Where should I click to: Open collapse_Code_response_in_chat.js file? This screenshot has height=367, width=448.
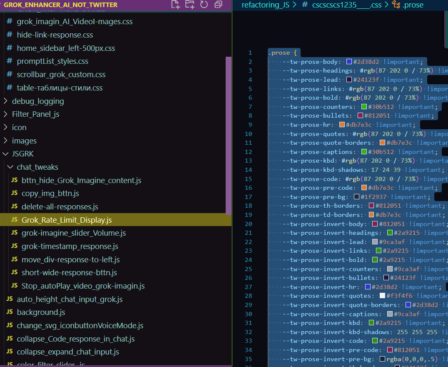click(76, 339)
